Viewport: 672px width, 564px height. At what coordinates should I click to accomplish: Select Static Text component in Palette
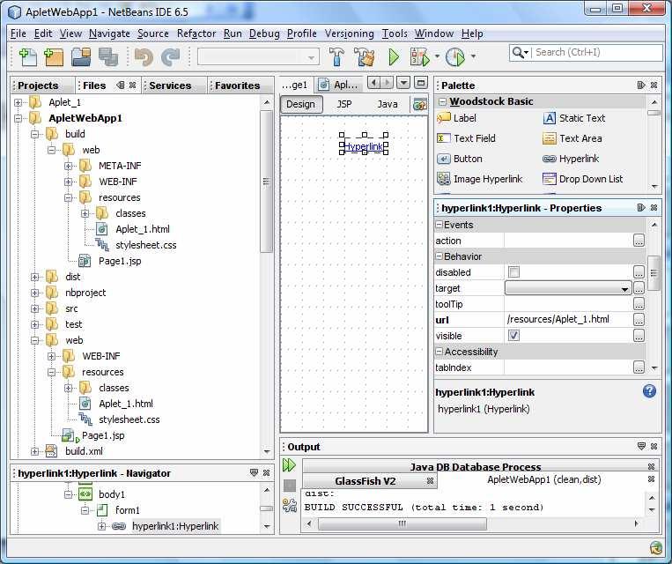574,118
